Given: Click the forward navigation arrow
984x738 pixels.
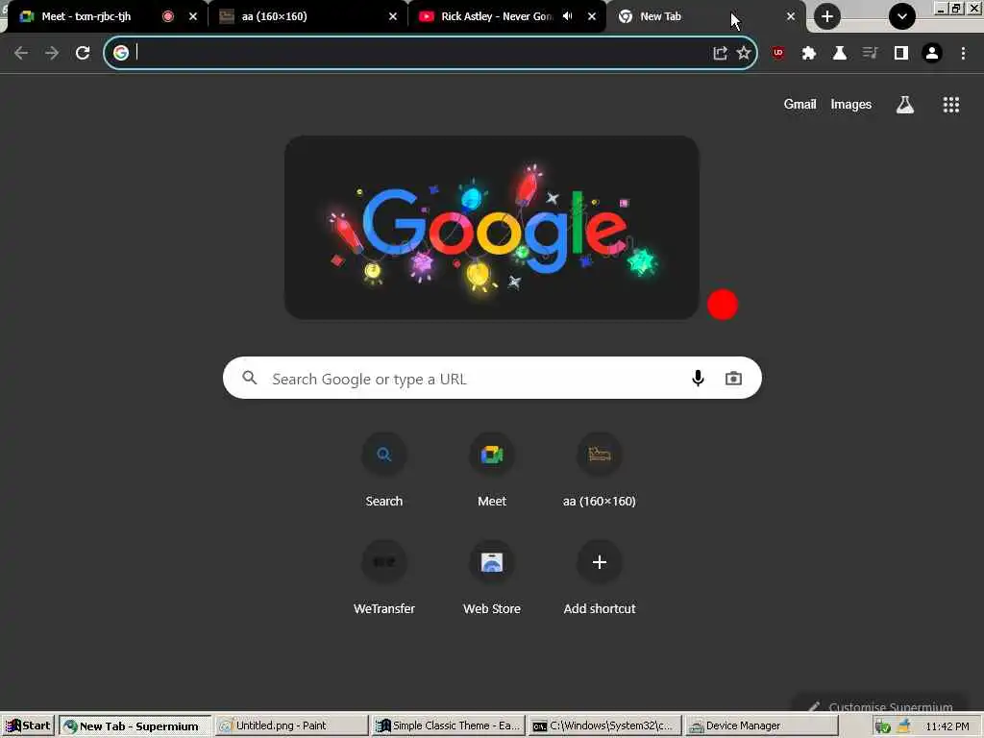Looking at the screenshot, I should click(52, 54).
